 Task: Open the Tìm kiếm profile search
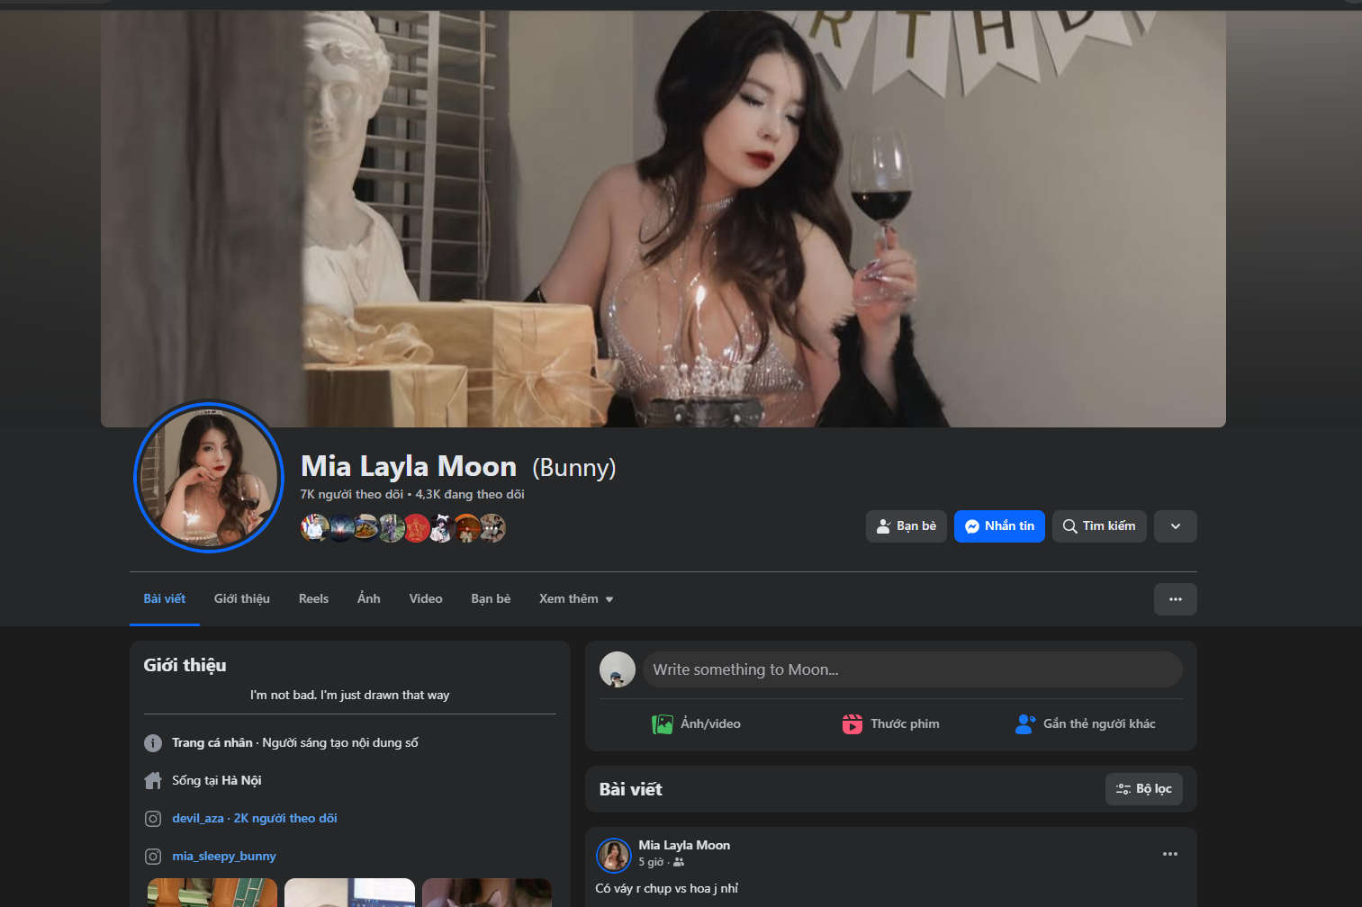[1098, 526]
